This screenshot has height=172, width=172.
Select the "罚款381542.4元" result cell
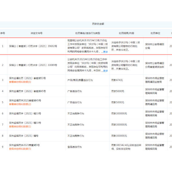point(126,147)
